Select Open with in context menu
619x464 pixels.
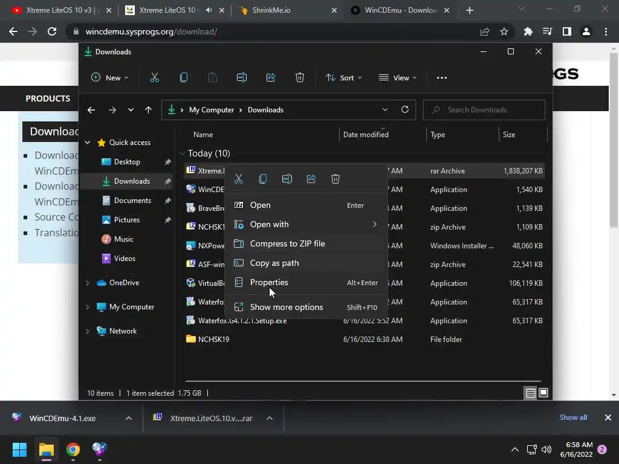pos(306,225)
